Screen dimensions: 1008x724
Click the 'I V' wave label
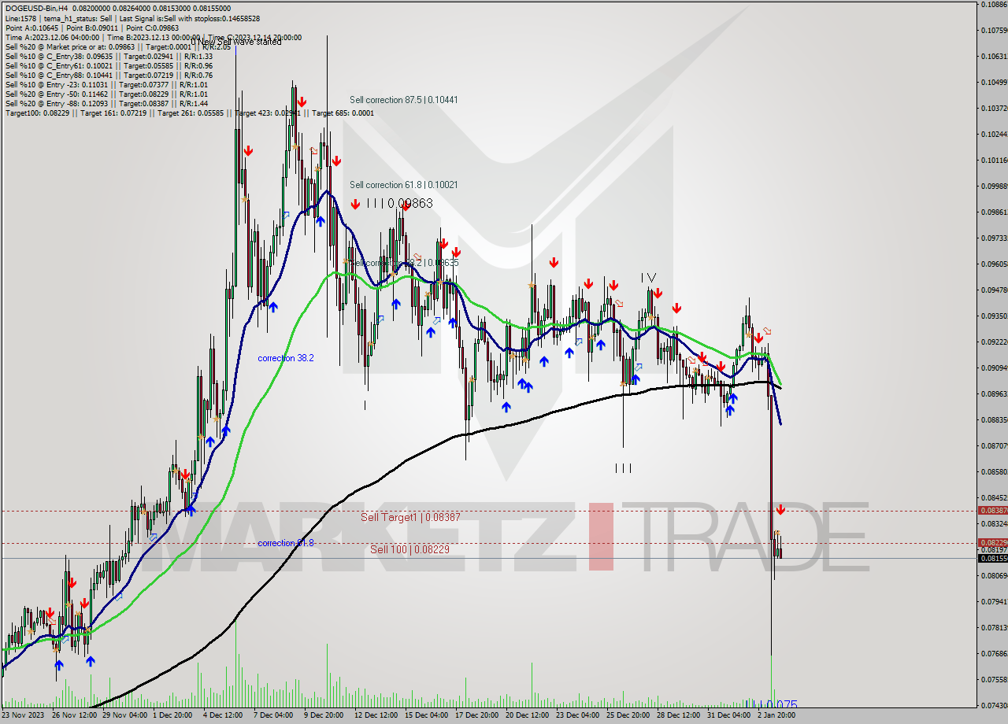click(647, 277)
